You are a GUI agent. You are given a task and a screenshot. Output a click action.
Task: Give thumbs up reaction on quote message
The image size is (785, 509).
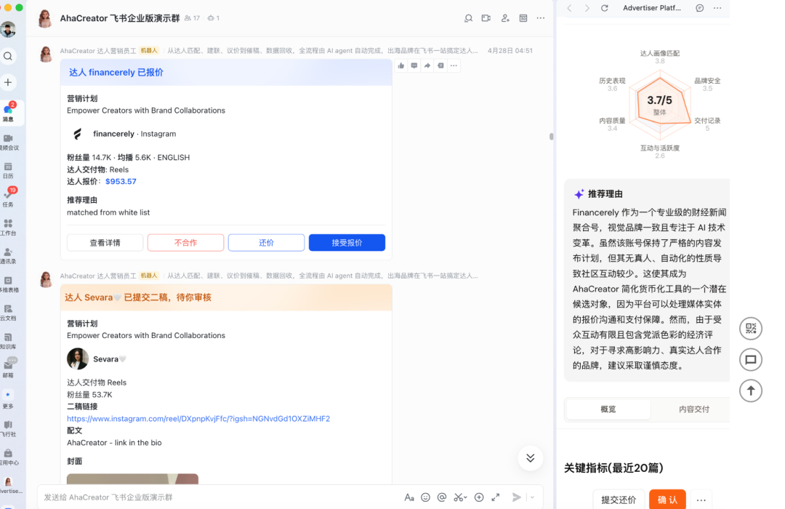(401, 65)
